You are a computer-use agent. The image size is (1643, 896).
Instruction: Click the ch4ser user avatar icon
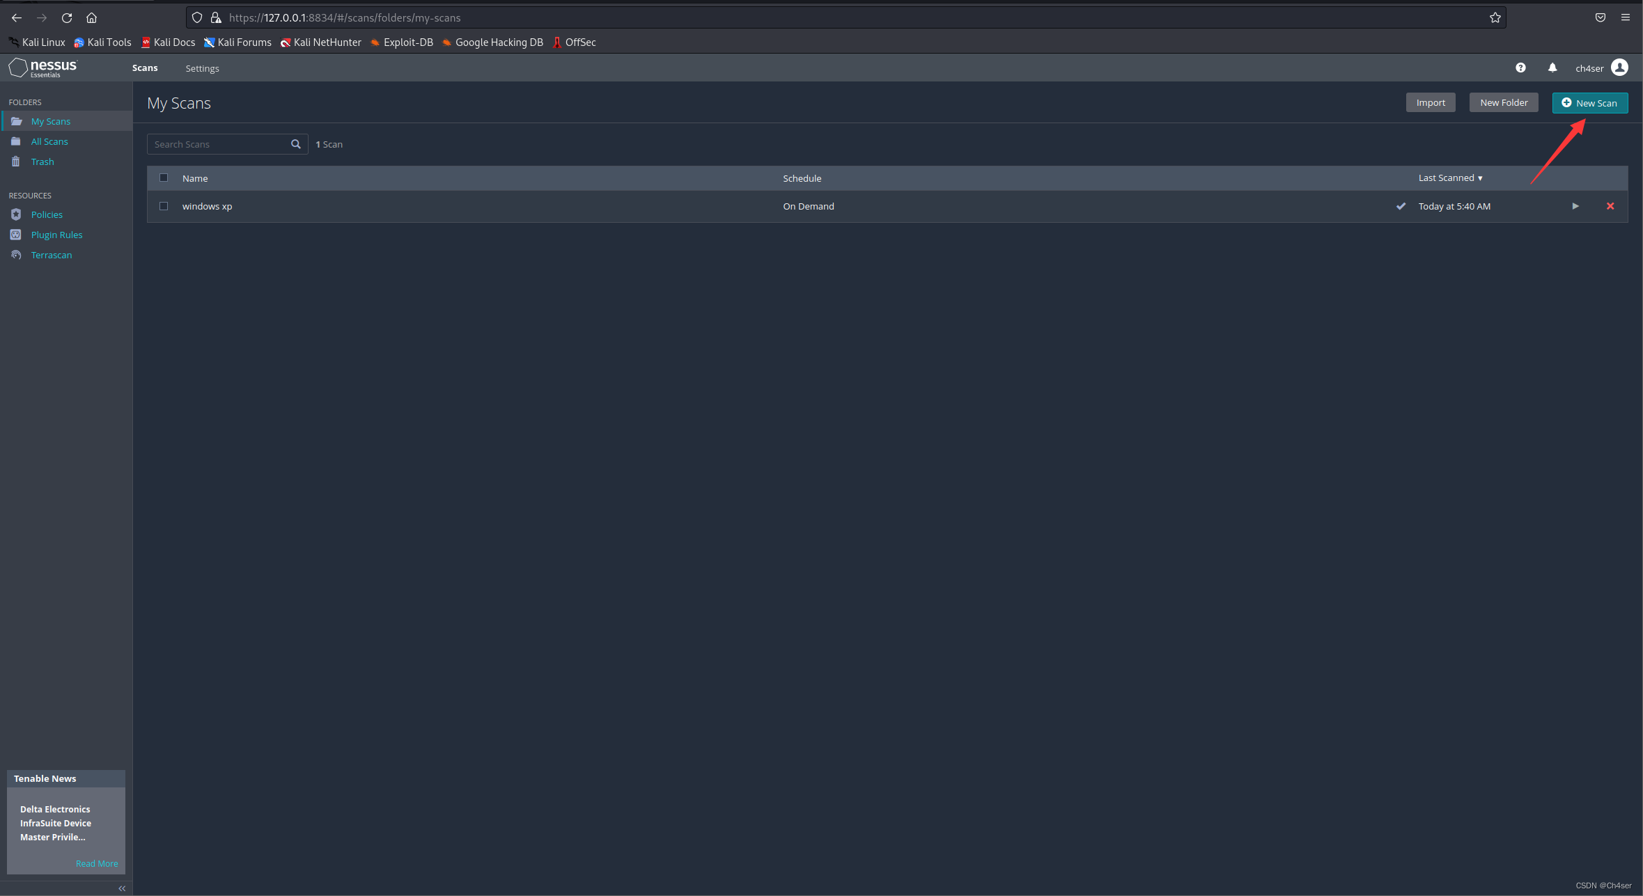point(1619,68)
